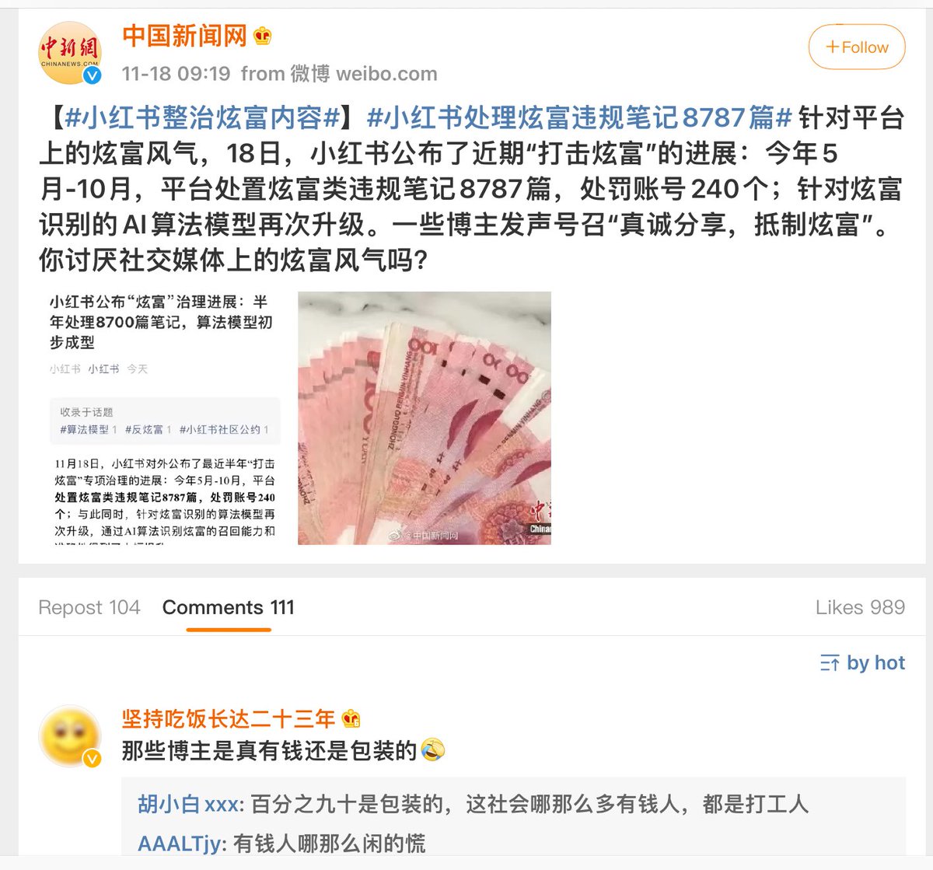Click the crown badge beside 坚持吃饭长达二十三年
The width and height of the screenshot is (933, 870).
(351, 718)
